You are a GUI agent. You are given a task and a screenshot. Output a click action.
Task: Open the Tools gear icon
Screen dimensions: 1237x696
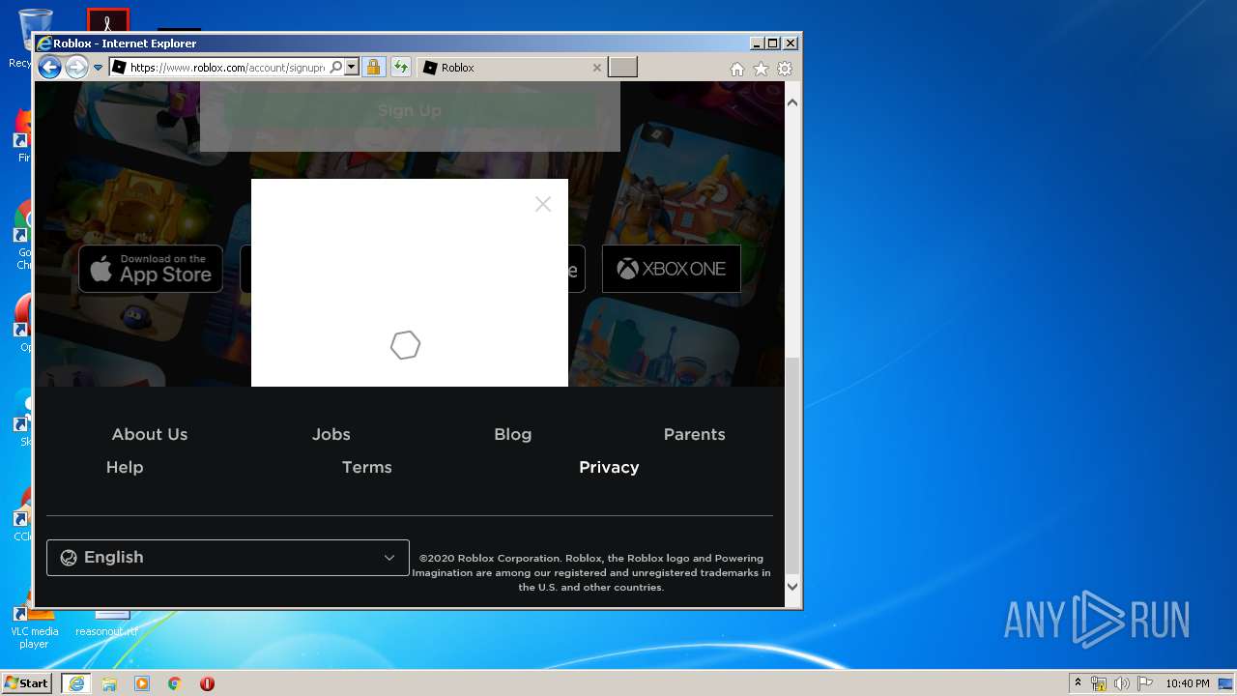tap(785, 69)
